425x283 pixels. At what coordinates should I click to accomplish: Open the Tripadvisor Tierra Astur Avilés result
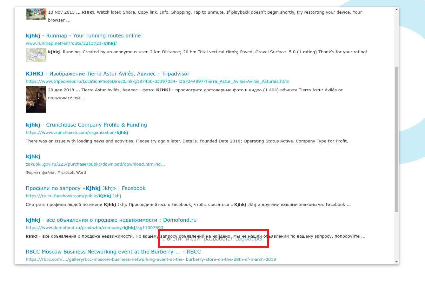tap(108, 74)
